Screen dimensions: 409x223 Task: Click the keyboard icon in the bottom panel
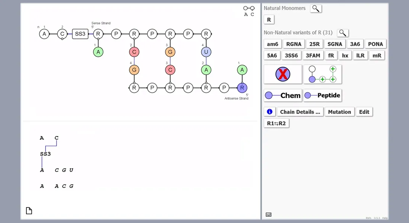click(268, 214)
